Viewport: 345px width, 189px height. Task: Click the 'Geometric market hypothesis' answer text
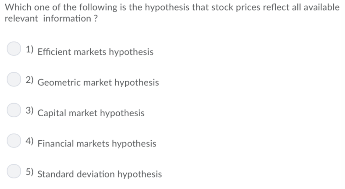98,83
